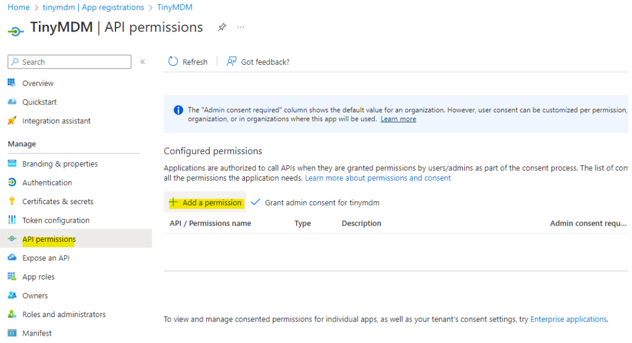Image resolution: width=632 pixels, height=343 pixels.
Task: Click TinyMDM breadcrumb link
Action: click(175, 7)
